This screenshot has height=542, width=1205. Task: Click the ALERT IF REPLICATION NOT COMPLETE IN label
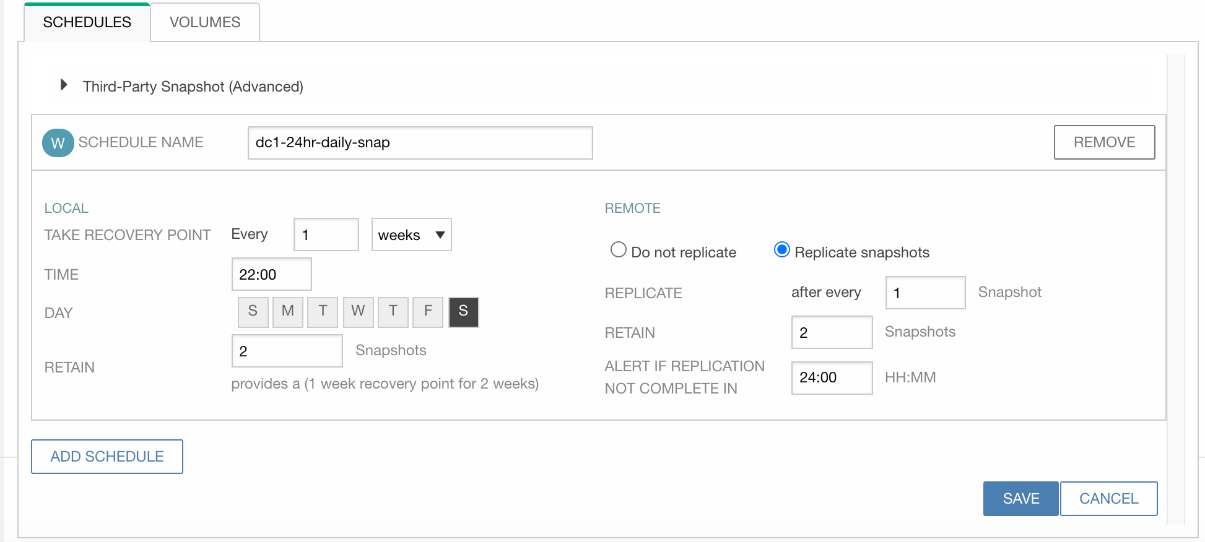(x=684, y=377)
